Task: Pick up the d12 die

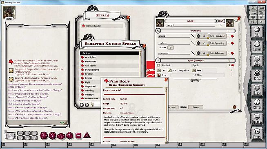Action: pyautogui.click(x=52, y=136)
